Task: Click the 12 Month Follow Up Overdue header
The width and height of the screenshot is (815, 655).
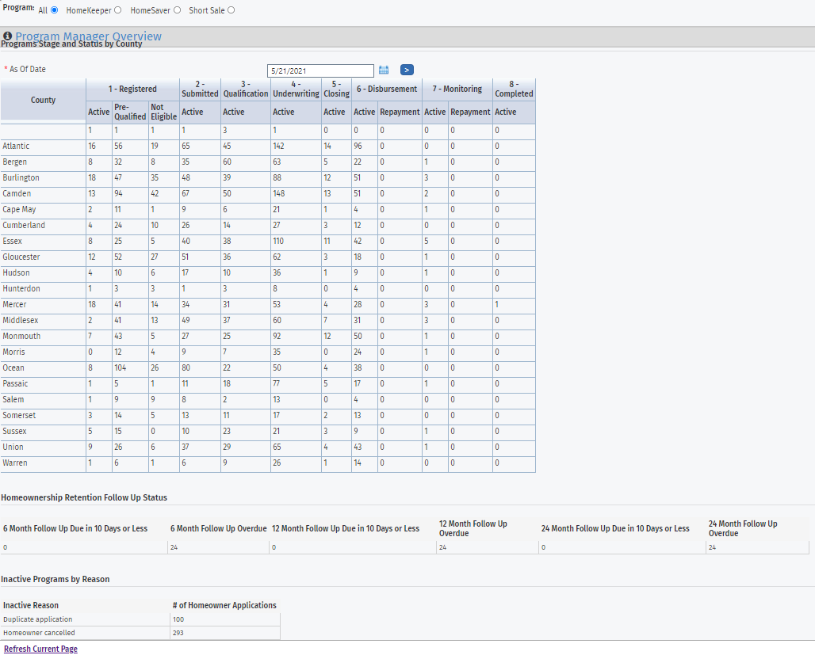Action: tap(473, 529)
